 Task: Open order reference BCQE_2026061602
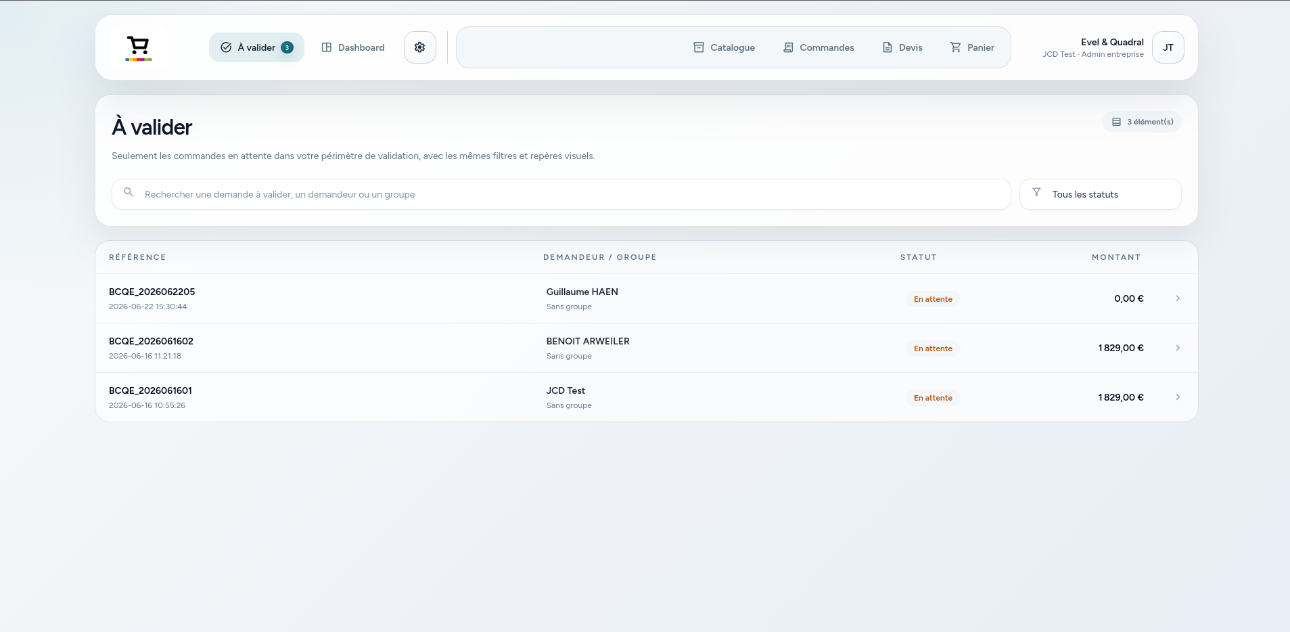pyautogui.click(x=152, y=341)
